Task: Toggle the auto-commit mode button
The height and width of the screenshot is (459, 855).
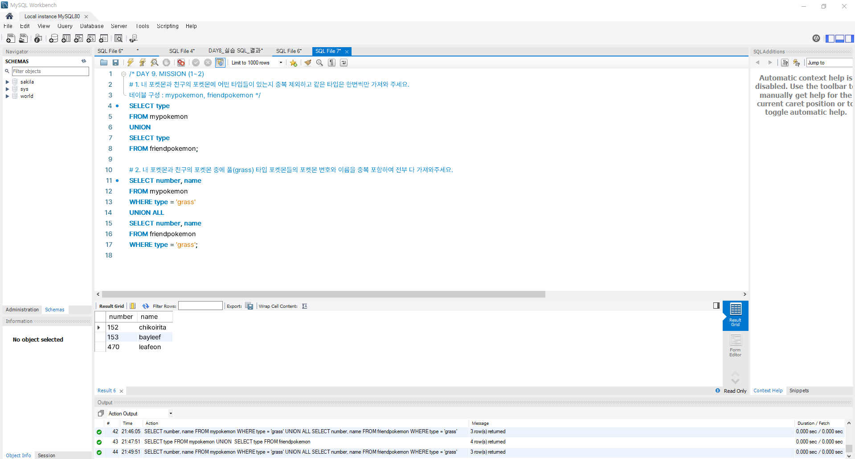Action: [220, 63]
